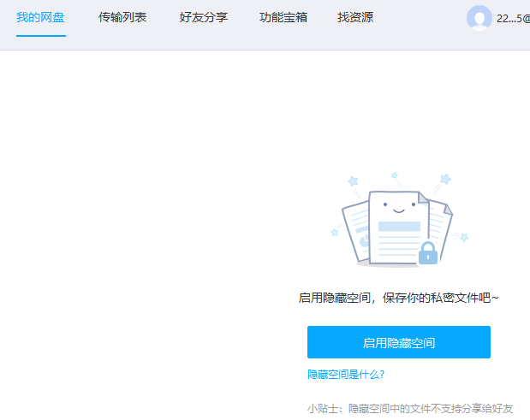Click the account name 22...5@

[x=512, y=18]
